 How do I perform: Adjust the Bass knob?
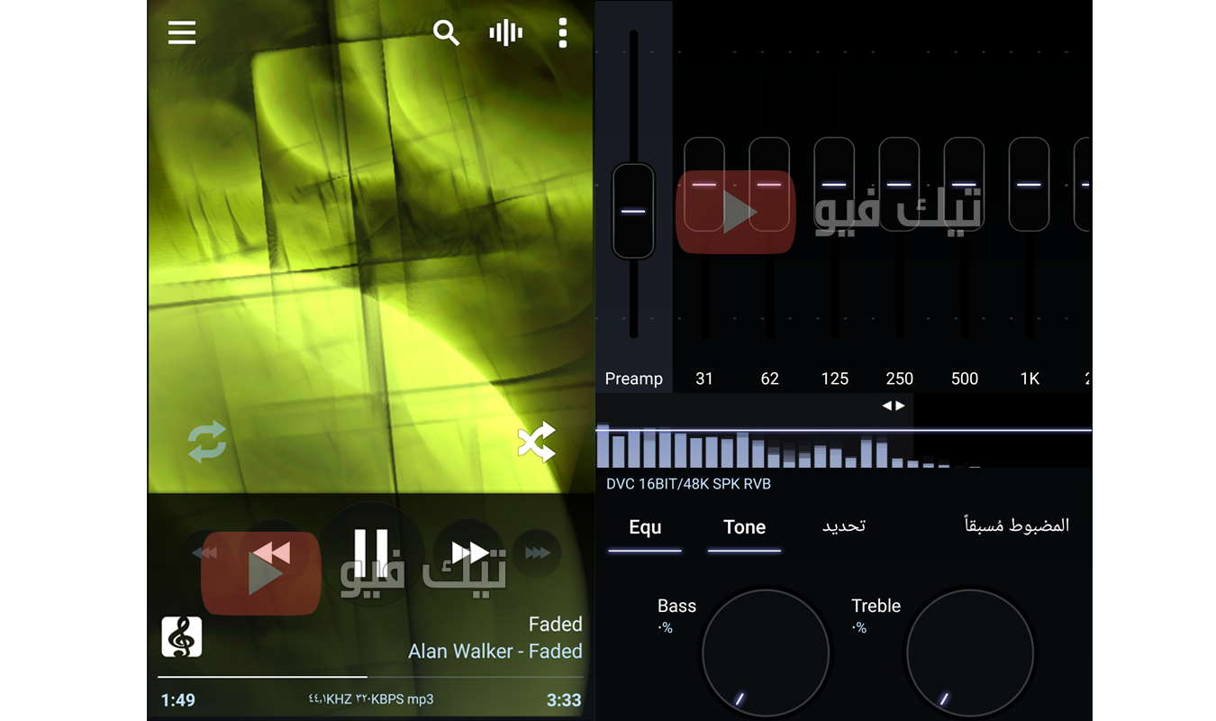coord(765,651)
